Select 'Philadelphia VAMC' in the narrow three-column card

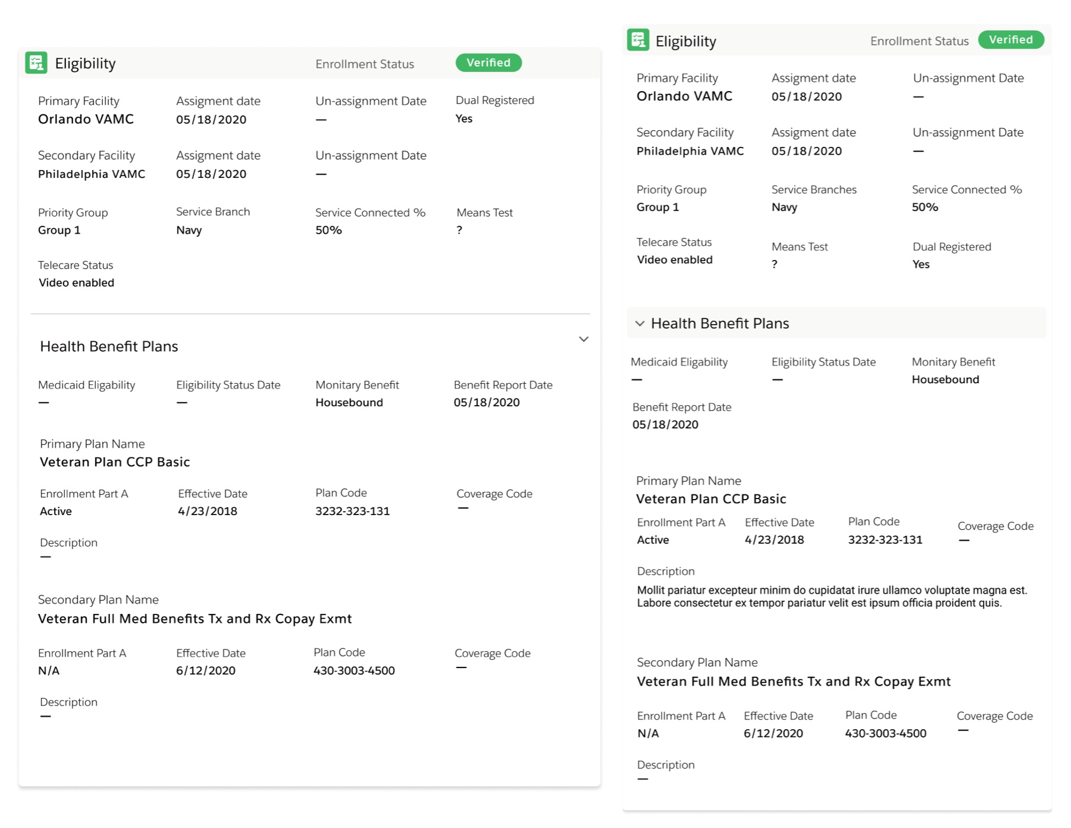point(690,151)
